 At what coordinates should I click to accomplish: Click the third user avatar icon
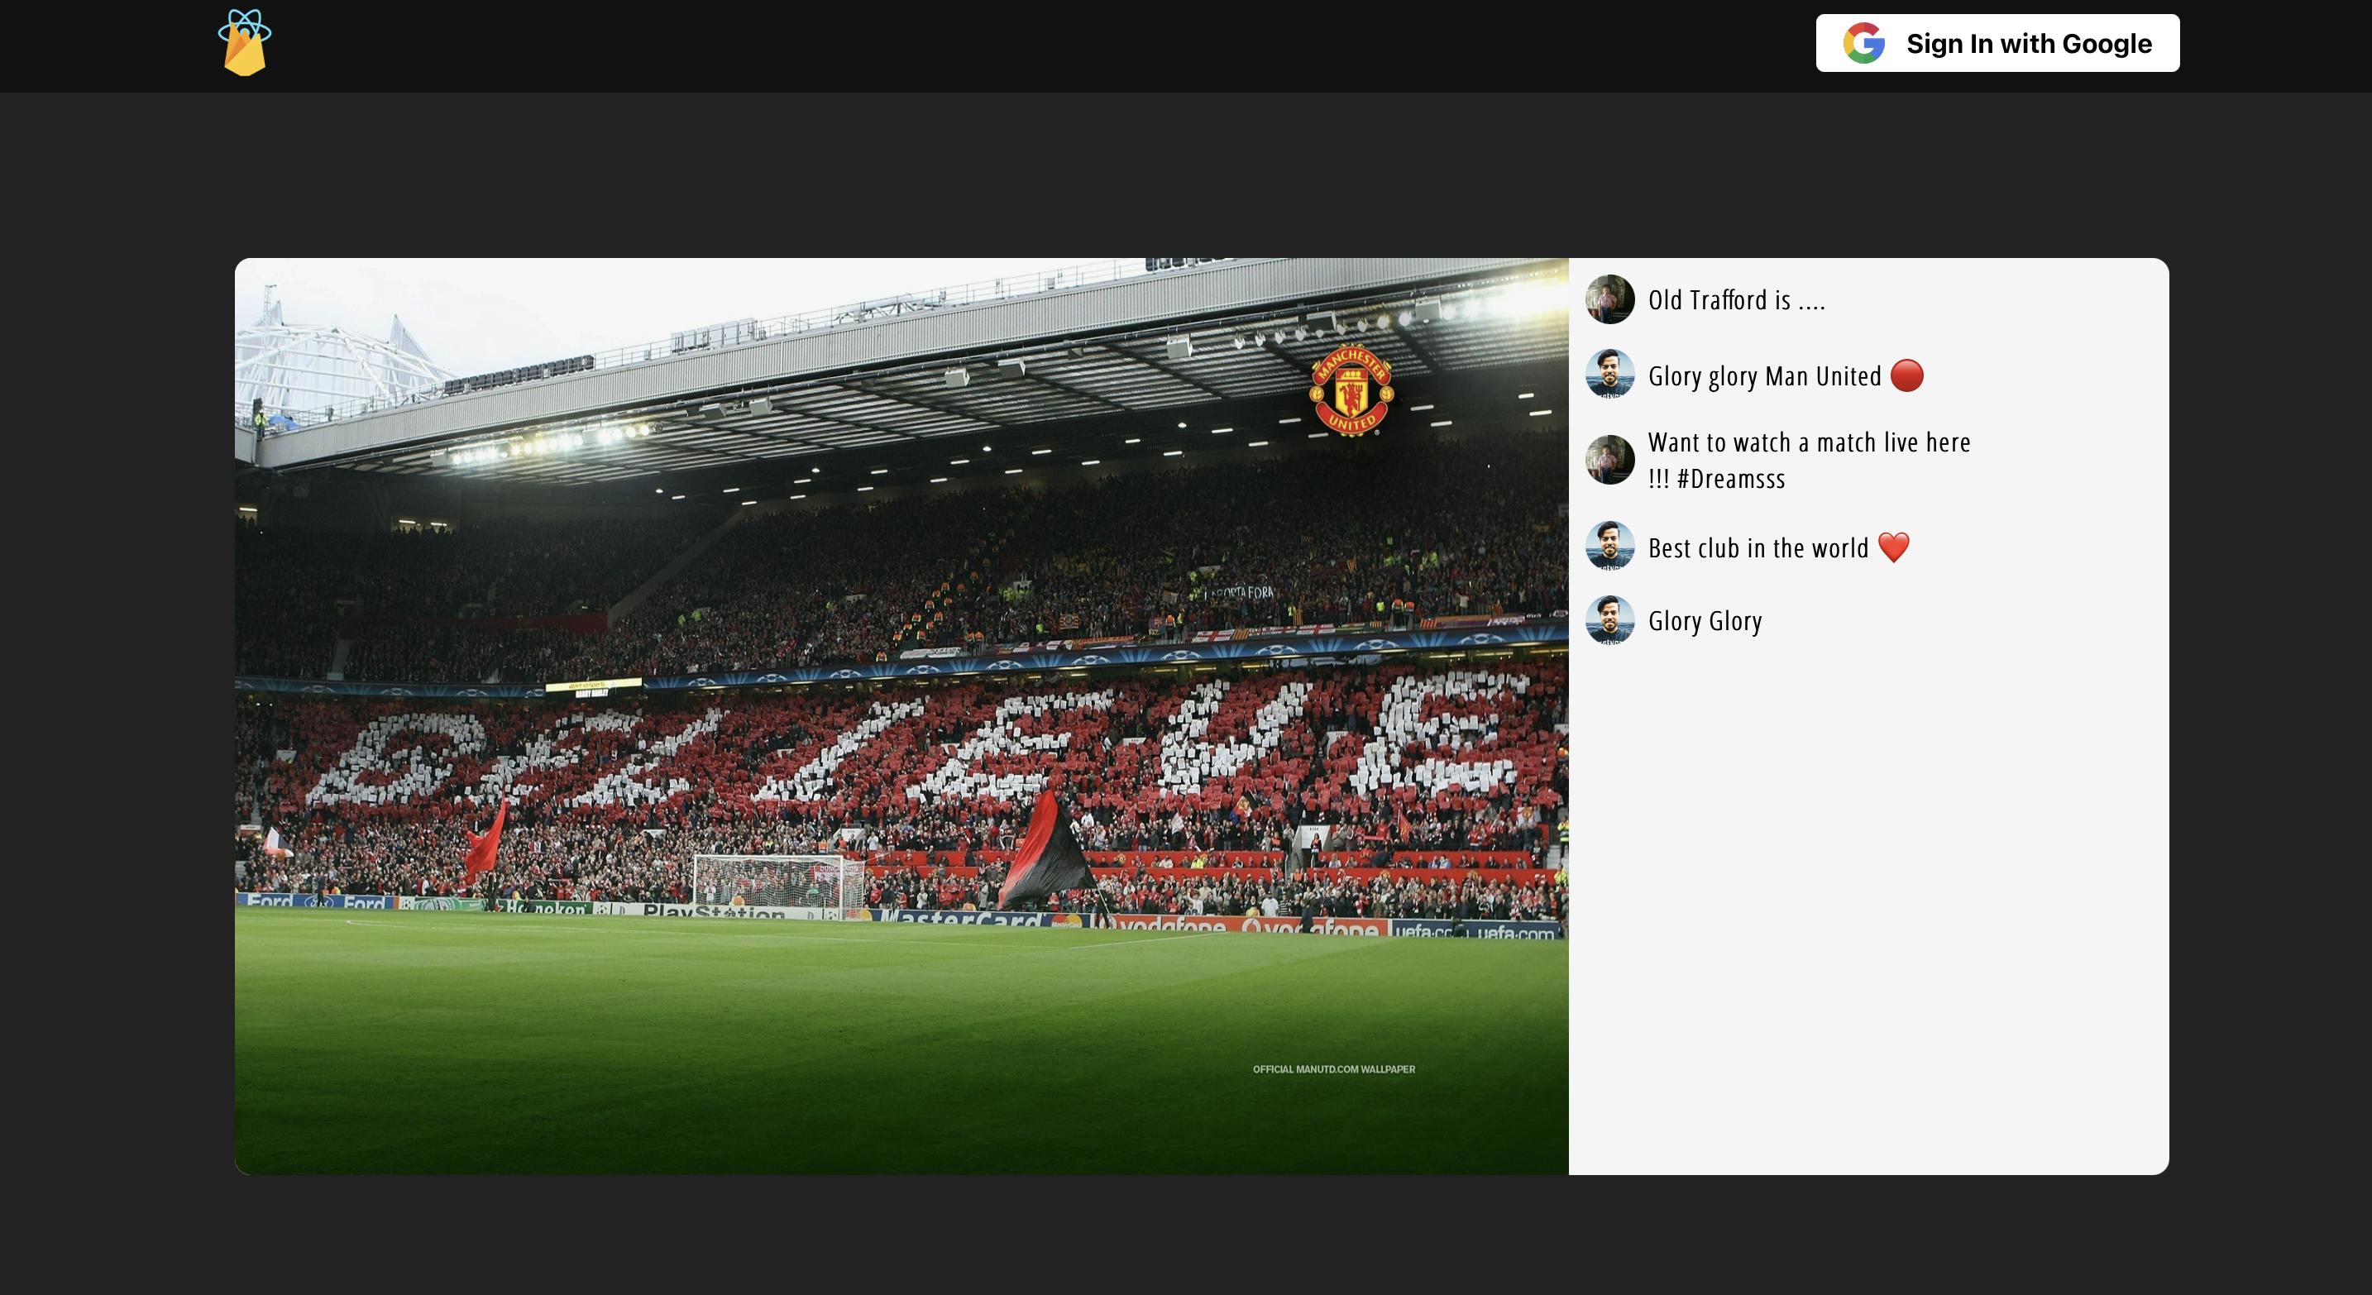point(1612,459)
